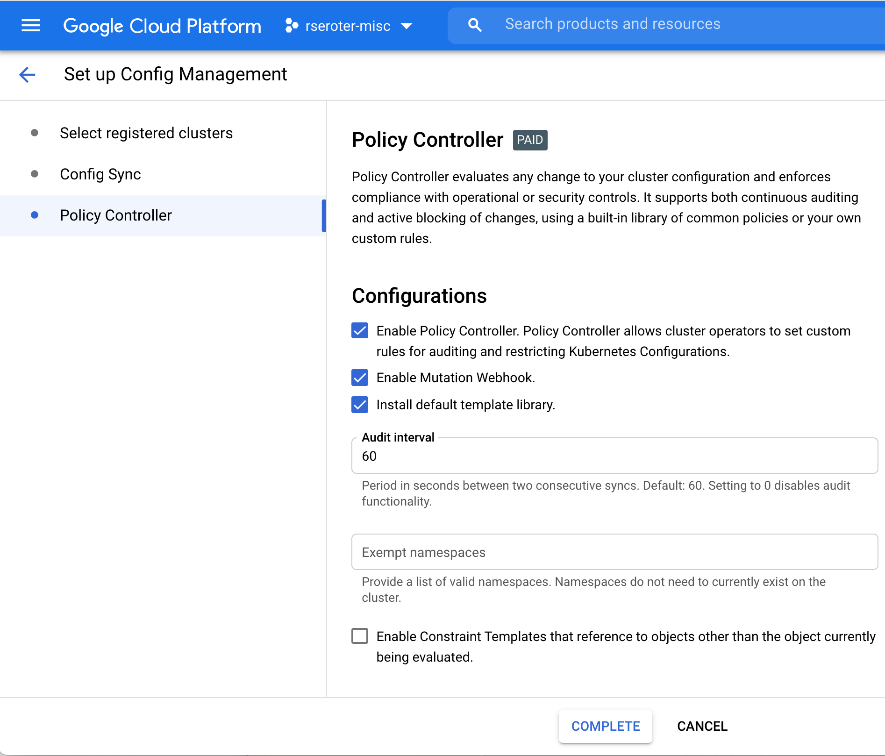885x756 pixels.
Task: Uncheck Install default template library
Action: point(360,405)
